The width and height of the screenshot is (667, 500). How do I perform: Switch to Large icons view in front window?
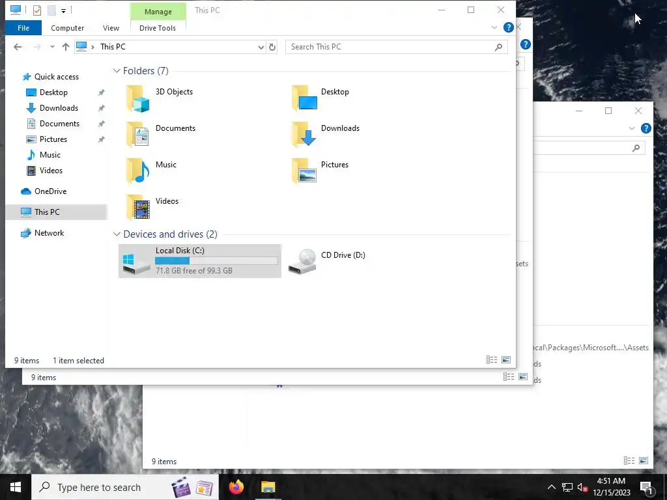coord(506,360)
